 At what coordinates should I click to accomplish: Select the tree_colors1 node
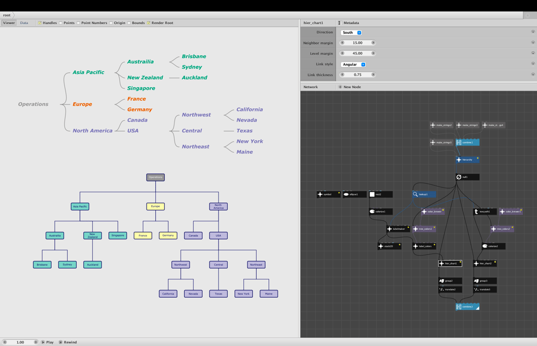pos(424,229)
